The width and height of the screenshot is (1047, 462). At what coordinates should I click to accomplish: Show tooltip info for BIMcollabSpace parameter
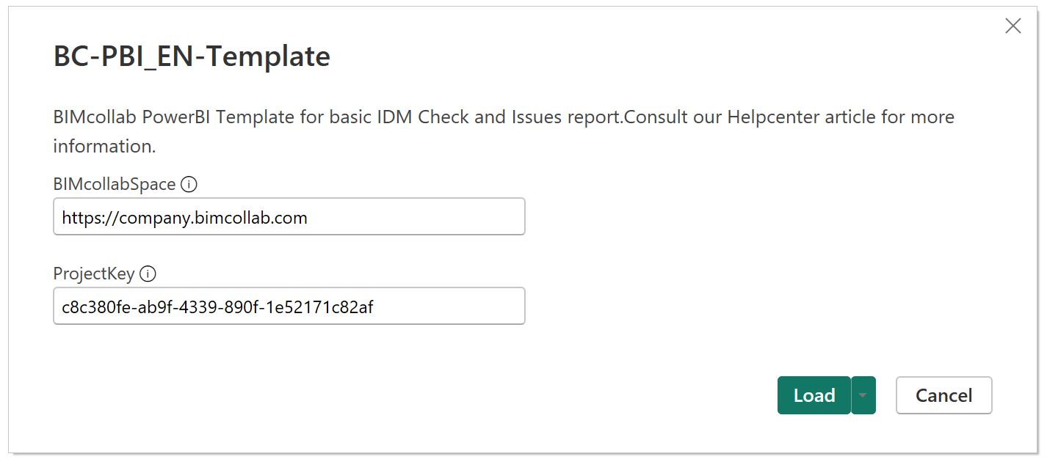[x=189, y=185]
